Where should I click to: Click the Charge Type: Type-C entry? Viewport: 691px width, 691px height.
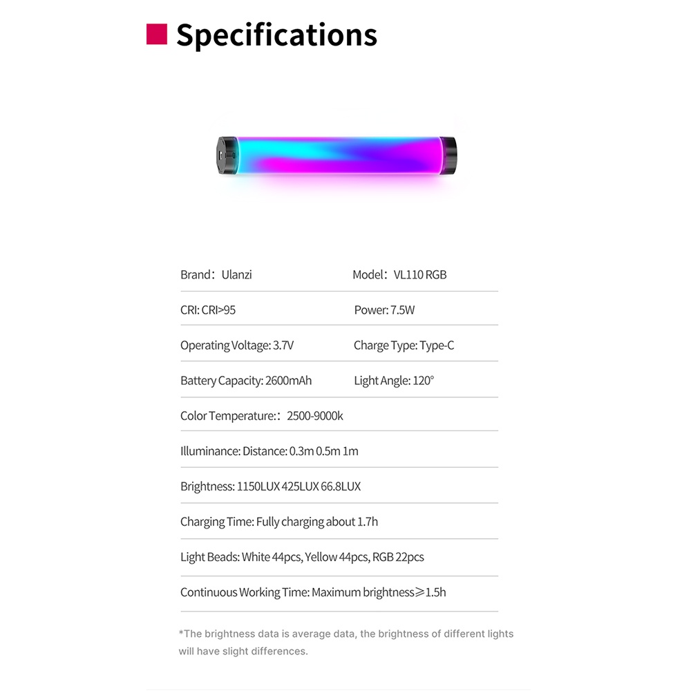(x=404, y=345)
